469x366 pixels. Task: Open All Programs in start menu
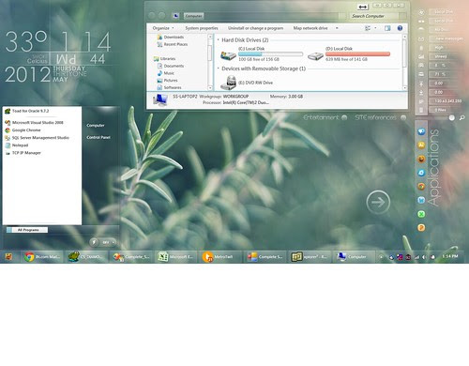click(x=27, y=230)
